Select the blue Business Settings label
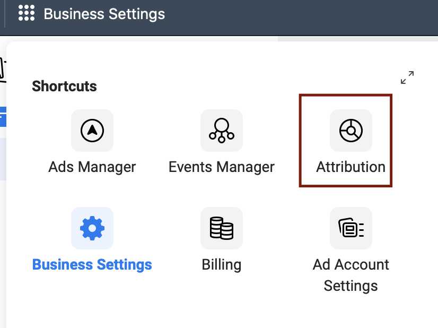 click(x=92, y=264)
